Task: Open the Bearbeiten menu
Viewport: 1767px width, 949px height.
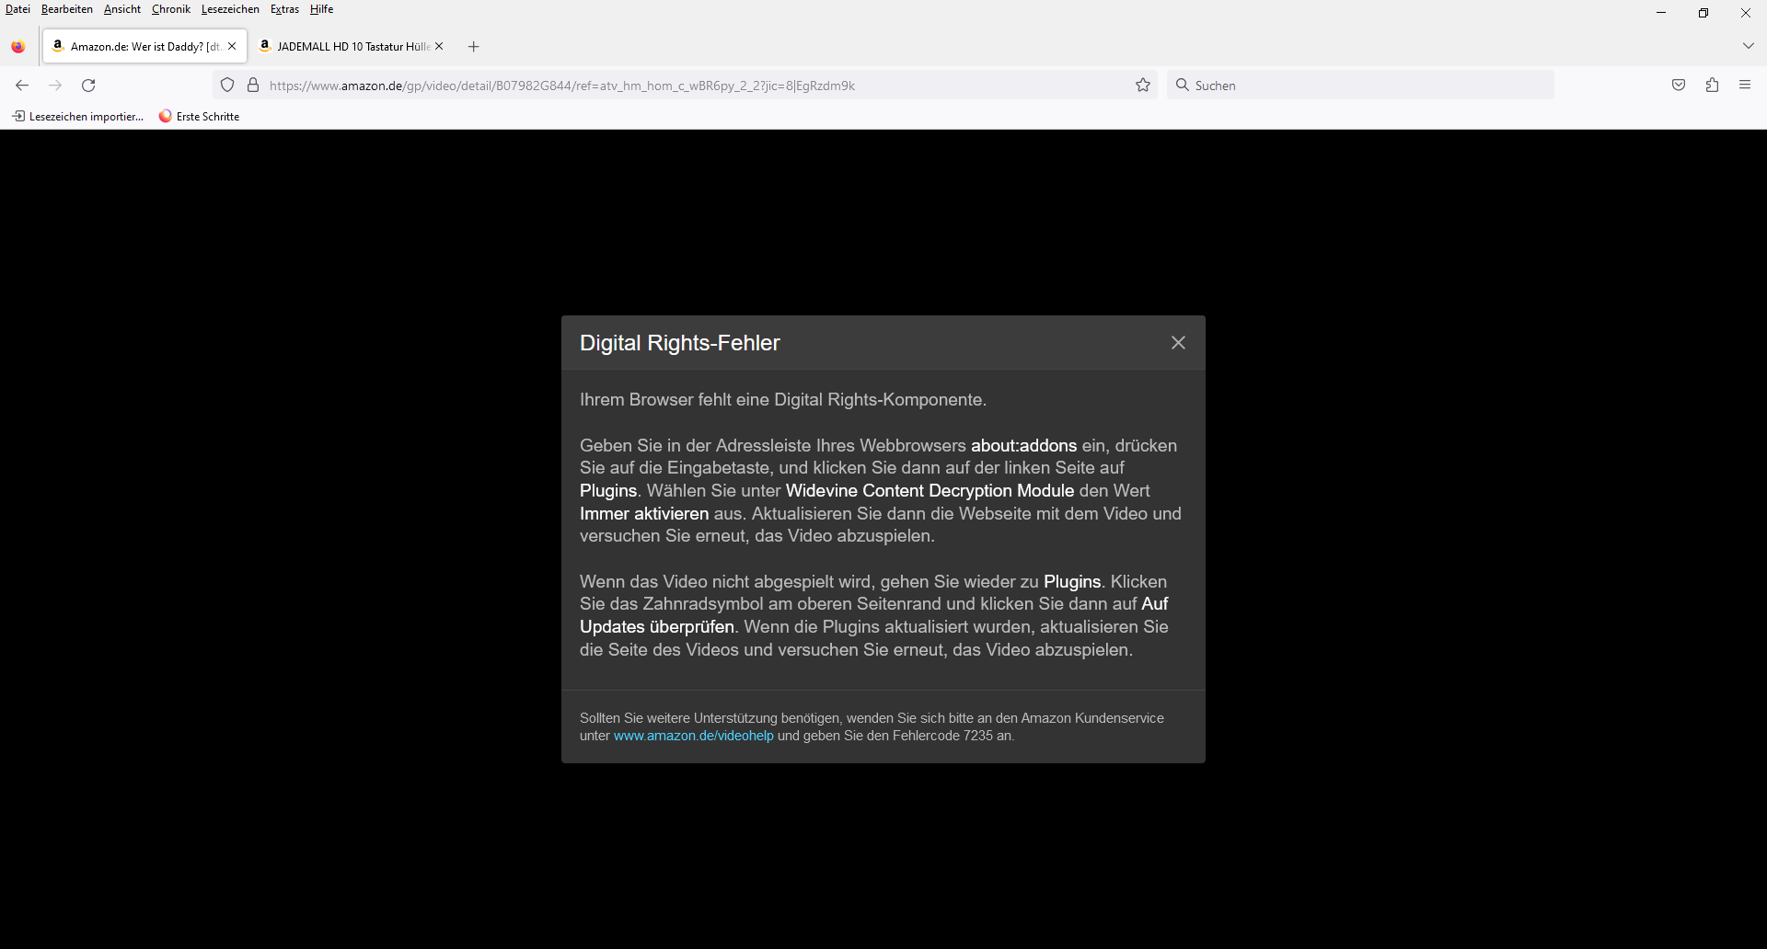Action: coord(66,9)
